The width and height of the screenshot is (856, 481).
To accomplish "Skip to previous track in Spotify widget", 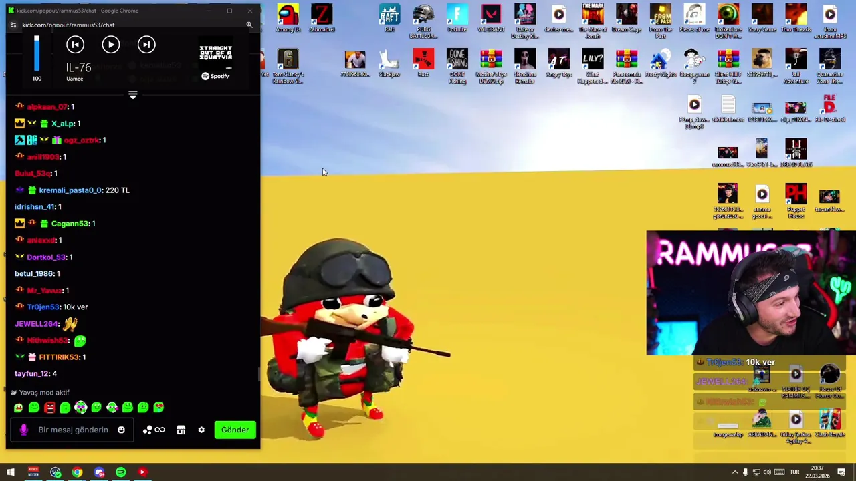I will [x=75, y=44].
